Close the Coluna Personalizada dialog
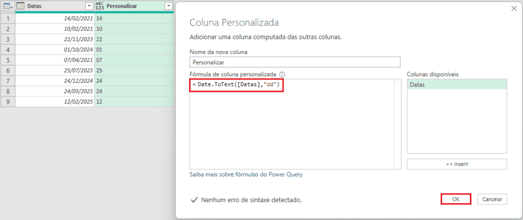 point(514,9)
